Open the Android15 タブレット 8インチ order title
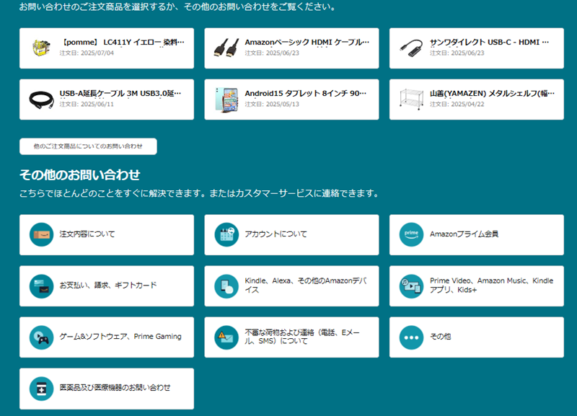Image resolution: width=577 pixels, height=416 pixels. coord(306,94)
